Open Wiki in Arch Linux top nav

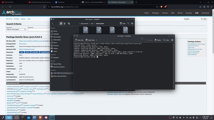coord(173,13)
